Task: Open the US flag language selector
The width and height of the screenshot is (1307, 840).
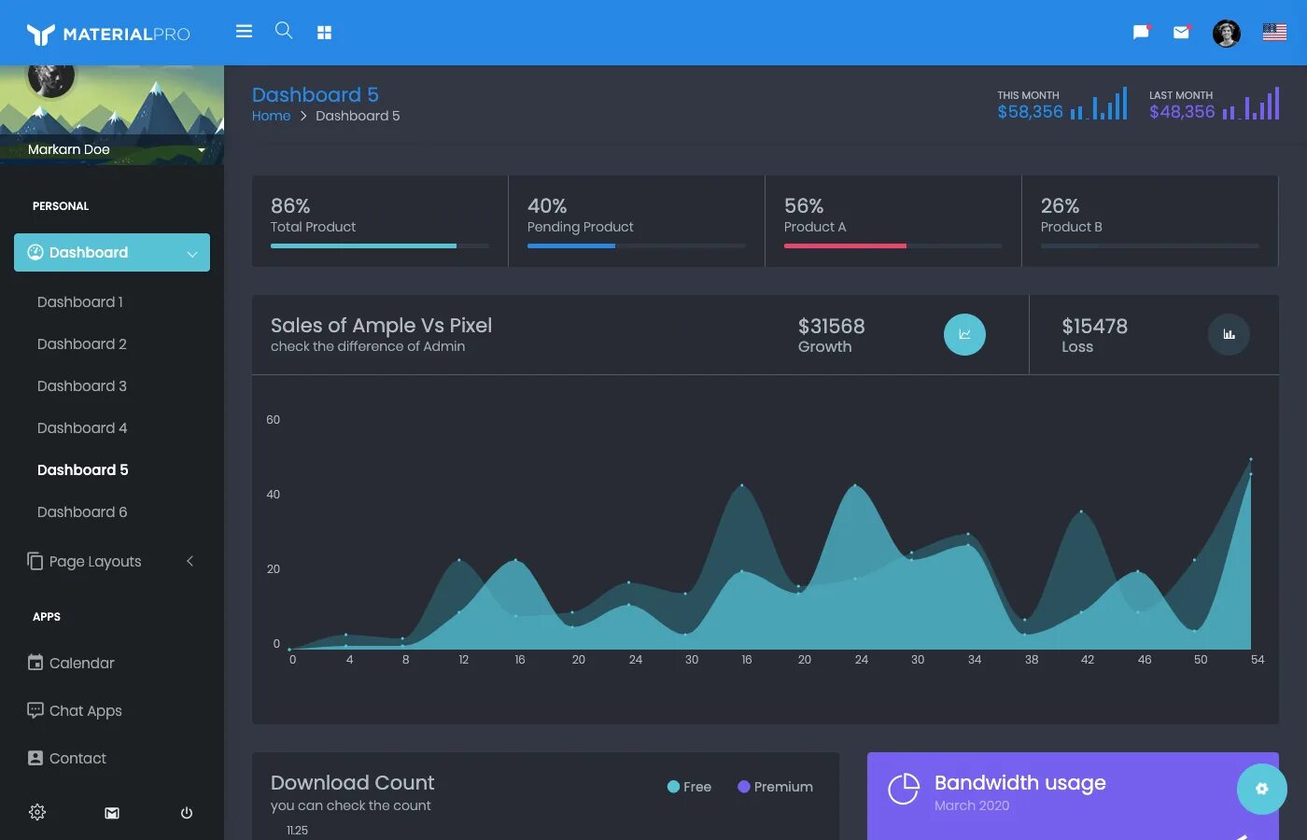Action: tap(1274, 33)
